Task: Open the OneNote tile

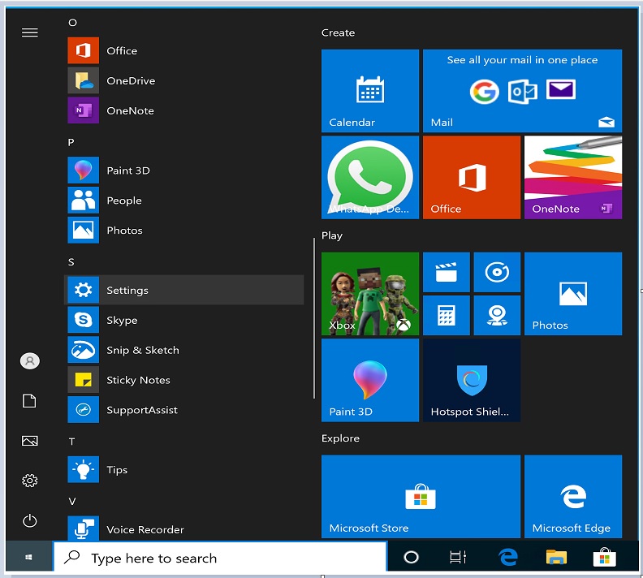Action: (x=573, y=178)
